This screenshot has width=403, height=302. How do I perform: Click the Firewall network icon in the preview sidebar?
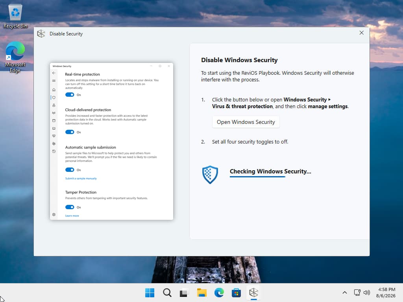[x=54, y=113]
